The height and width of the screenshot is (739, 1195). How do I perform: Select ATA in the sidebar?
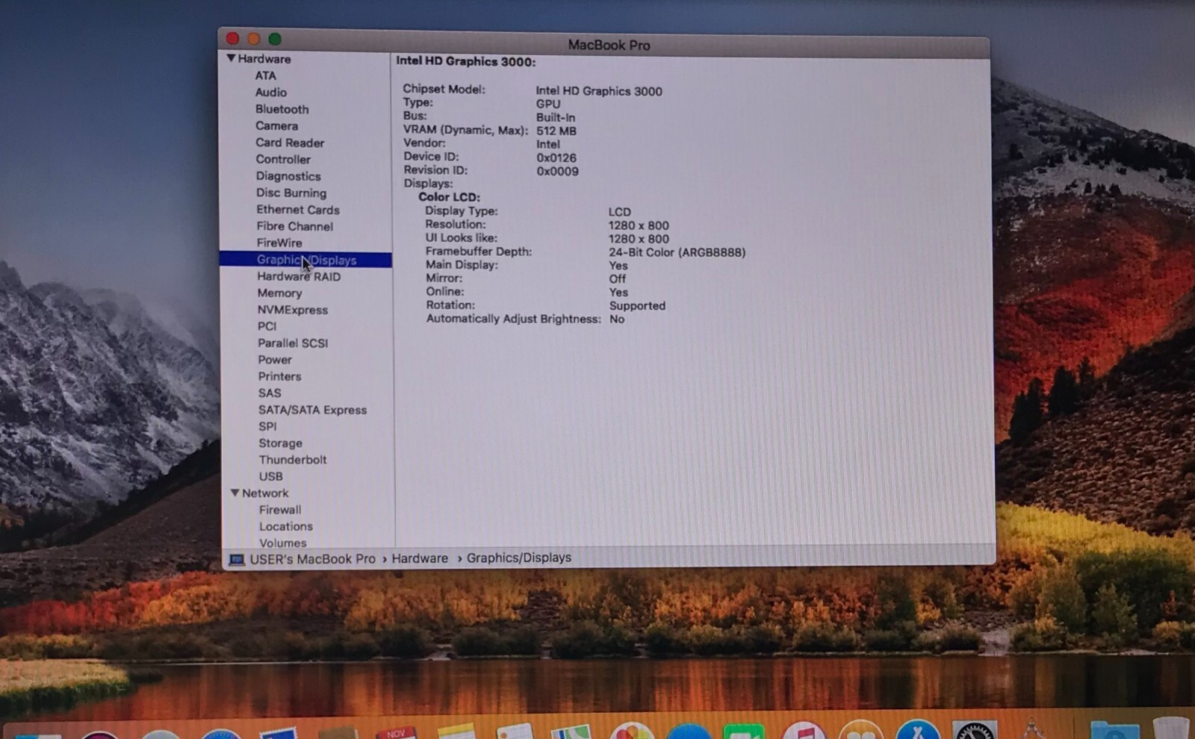click(265, 75)
